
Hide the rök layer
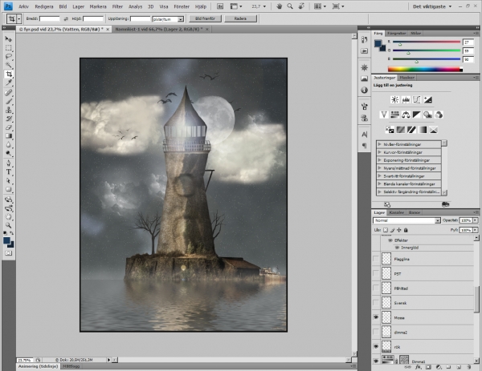[376, 346]
